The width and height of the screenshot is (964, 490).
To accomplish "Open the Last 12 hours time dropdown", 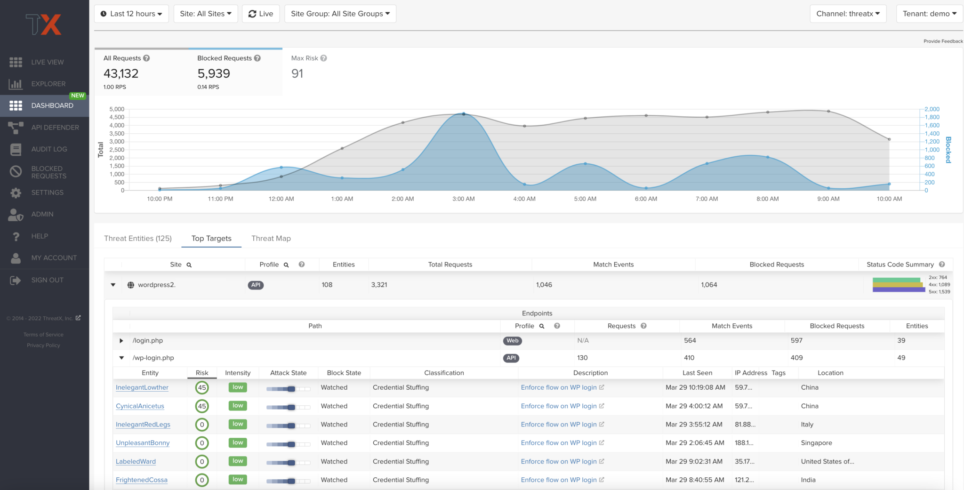I will 131,14.
